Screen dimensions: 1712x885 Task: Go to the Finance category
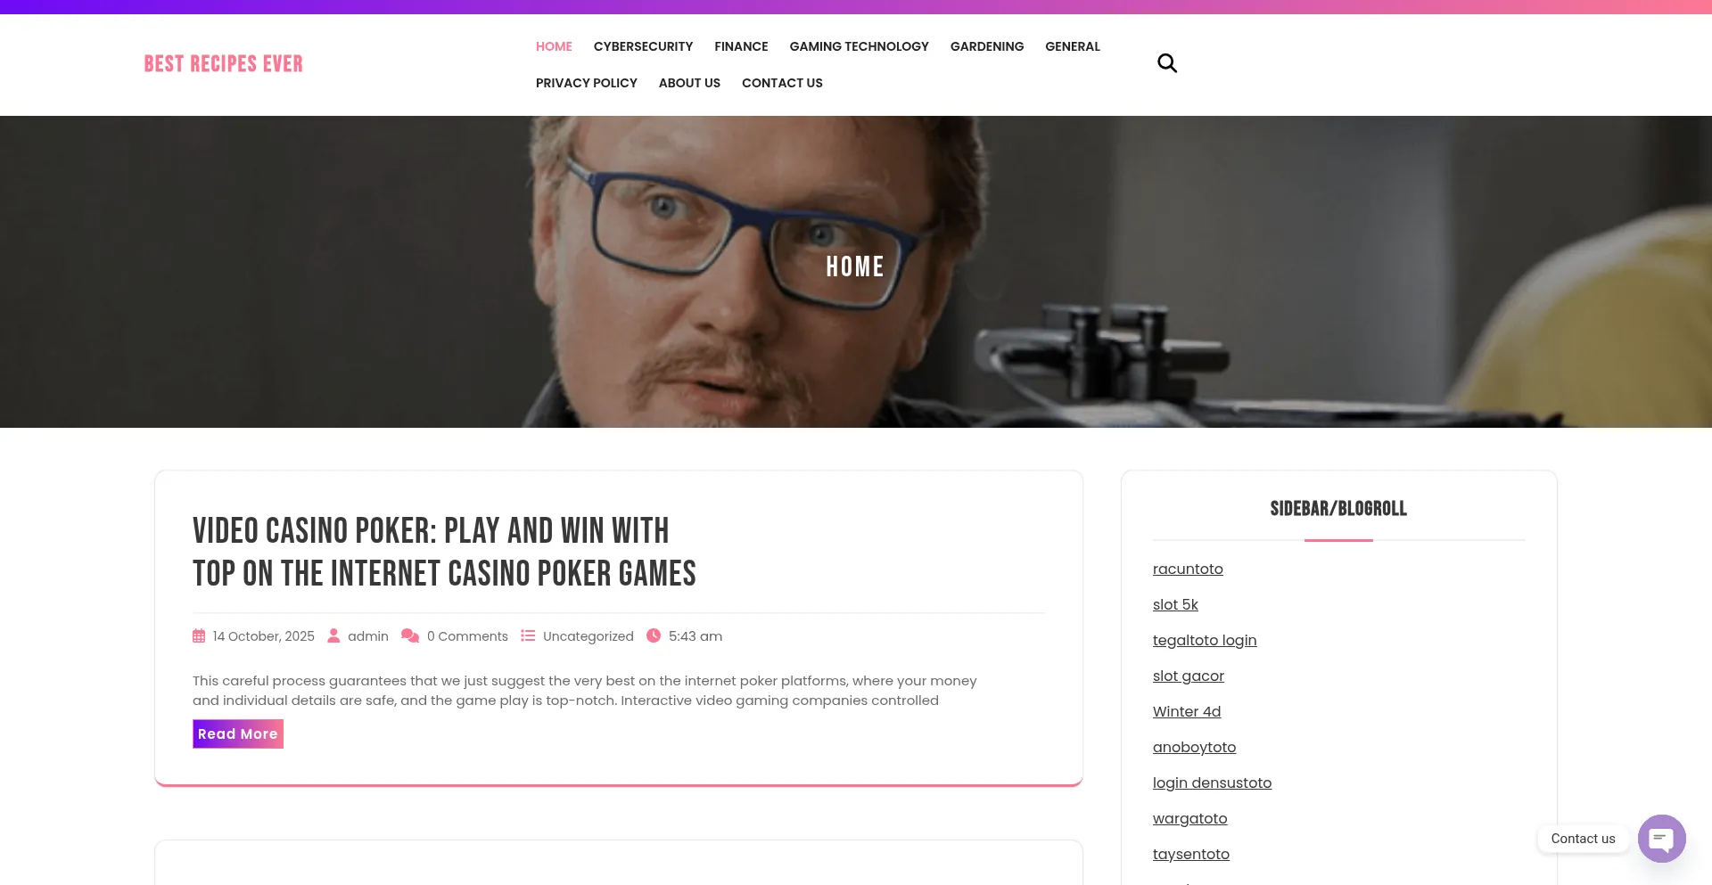[741, 46]
